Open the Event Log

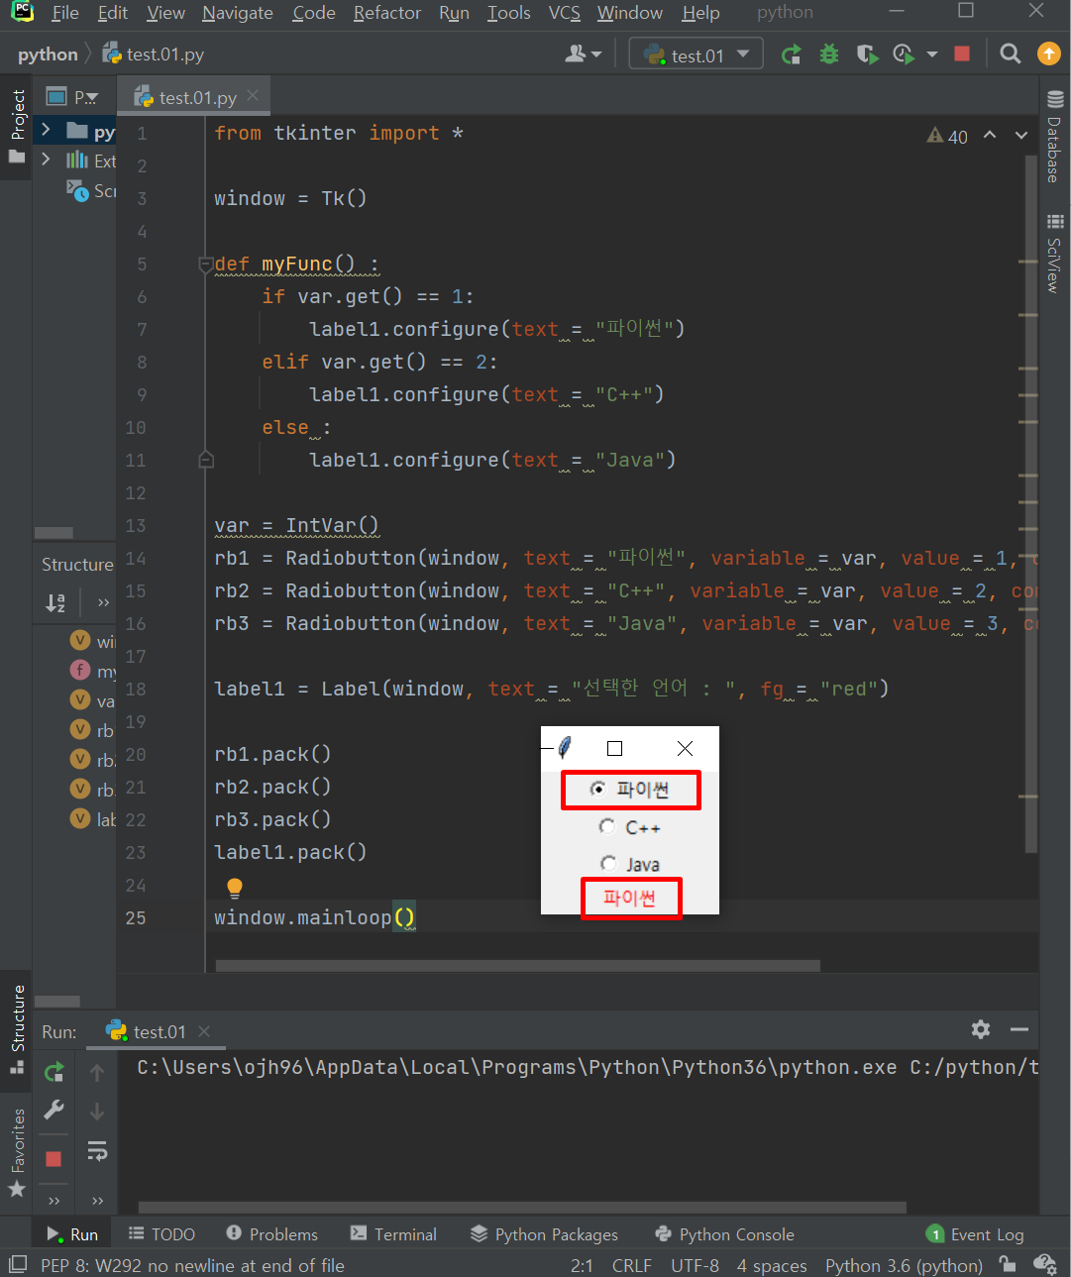point(975,1234)
